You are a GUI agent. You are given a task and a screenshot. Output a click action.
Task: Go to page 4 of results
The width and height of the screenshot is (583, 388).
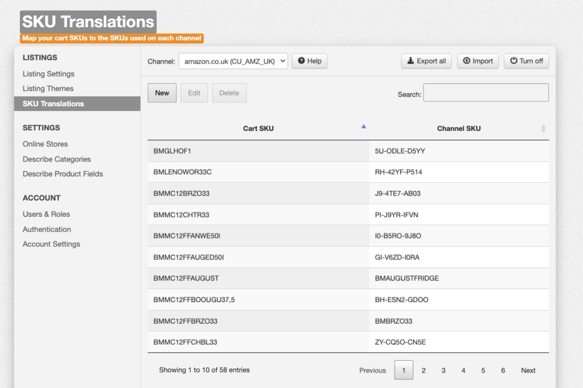pyautogui.click(x=463, y=370)
